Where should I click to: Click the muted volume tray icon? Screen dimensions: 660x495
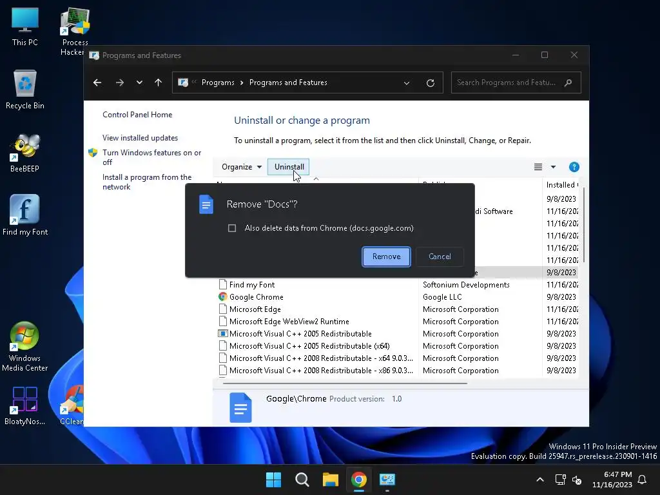pyautogui.click(x=577, y=480)
